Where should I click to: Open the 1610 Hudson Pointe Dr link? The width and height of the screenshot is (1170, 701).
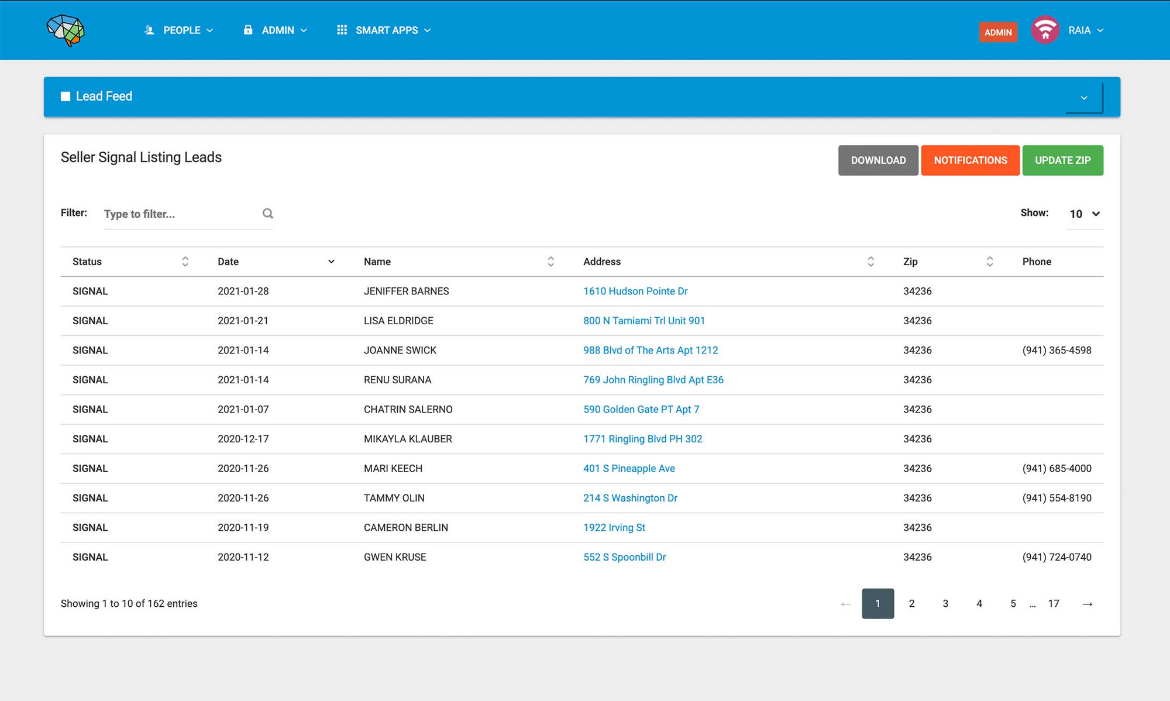[635, 291]
